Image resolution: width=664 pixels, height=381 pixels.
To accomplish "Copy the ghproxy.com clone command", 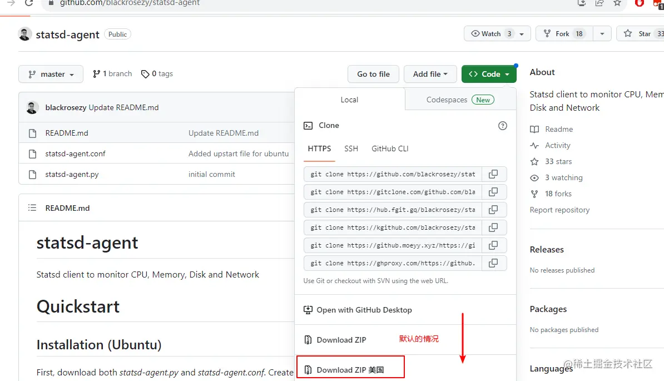I will point(493,263).
